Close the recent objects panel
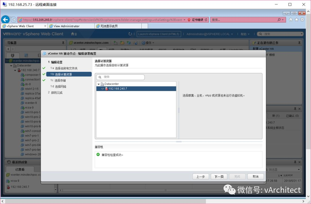 pos(299,162)
